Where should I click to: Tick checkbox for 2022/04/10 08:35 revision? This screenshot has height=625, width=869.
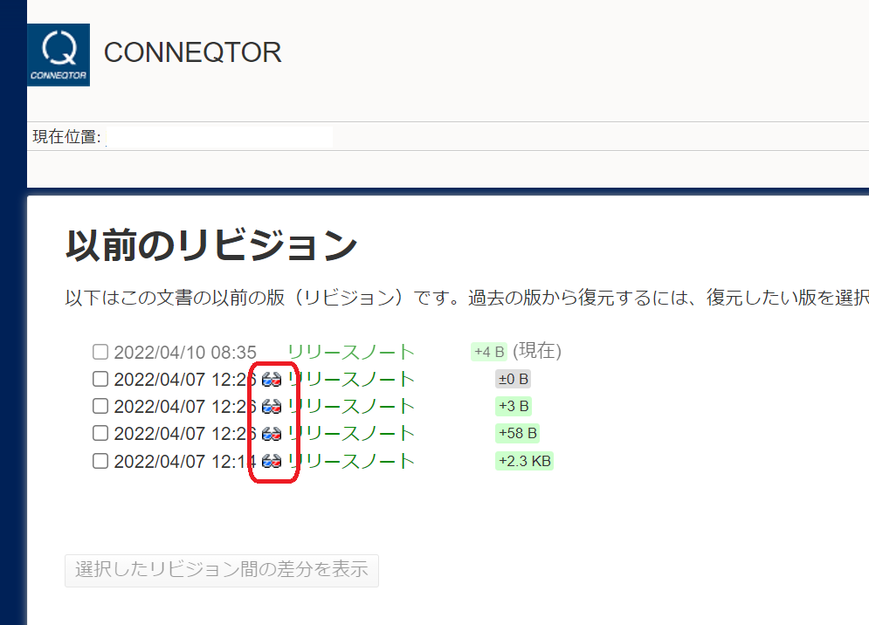[100, 352]
